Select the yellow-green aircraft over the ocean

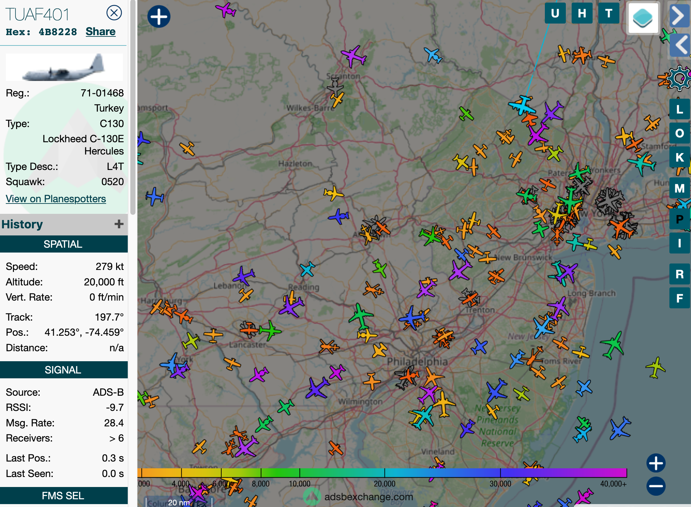(655, 367)
